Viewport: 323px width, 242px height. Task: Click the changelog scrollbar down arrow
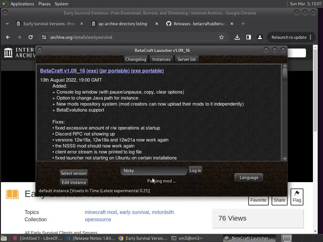(285, 158)
